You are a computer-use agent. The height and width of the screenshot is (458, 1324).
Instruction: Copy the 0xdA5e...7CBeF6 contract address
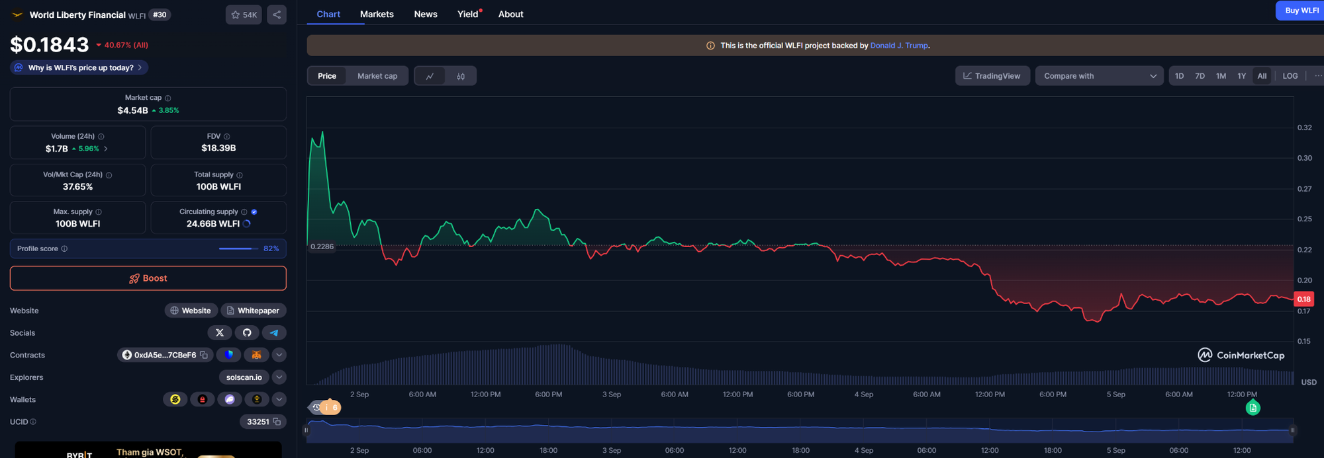(204, 356)
